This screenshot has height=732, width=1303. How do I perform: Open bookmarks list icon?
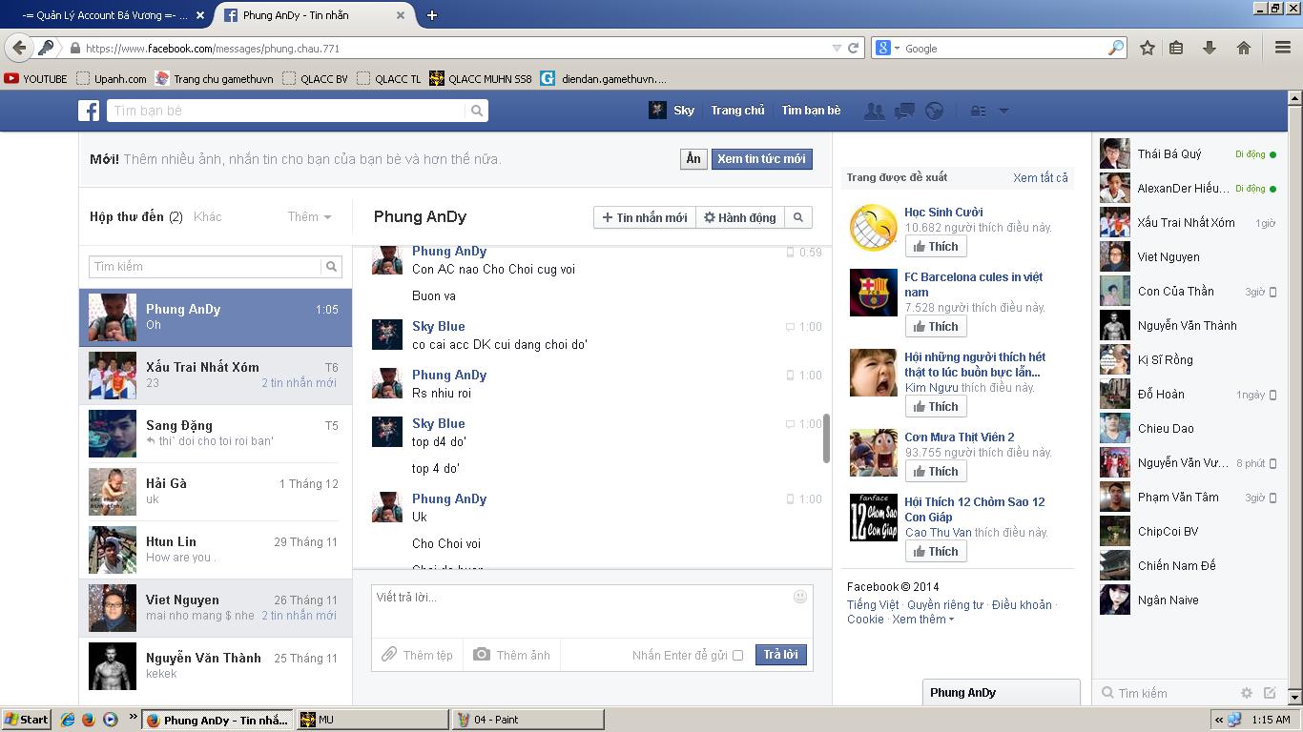coord(1176,48)
